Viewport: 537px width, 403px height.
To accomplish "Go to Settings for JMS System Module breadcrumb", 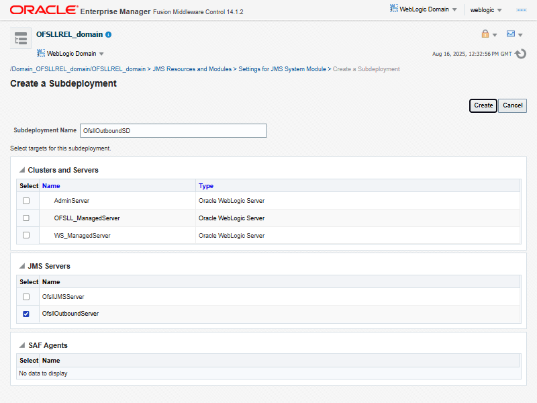I will click(282, 69).
